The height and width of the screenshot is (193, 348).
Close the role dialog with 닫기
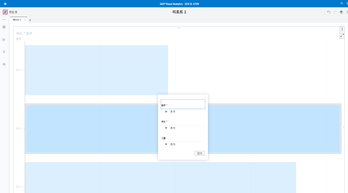(199, 153)
